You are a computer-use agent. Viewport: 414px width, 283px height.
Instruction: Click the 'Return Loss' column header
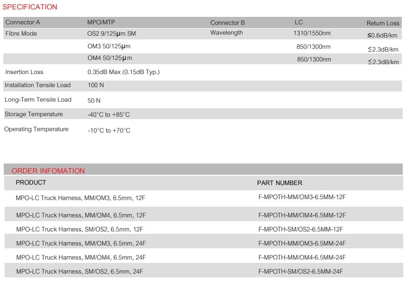pyautogui.click(x=383, y=23)
